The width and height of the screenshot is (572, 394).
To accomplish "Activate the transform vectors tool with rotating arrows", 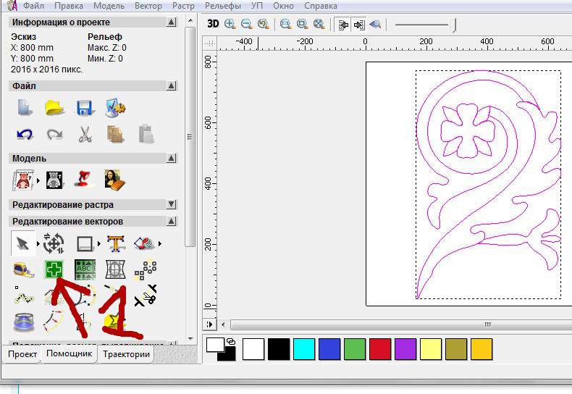I will [x=54, y=243].
